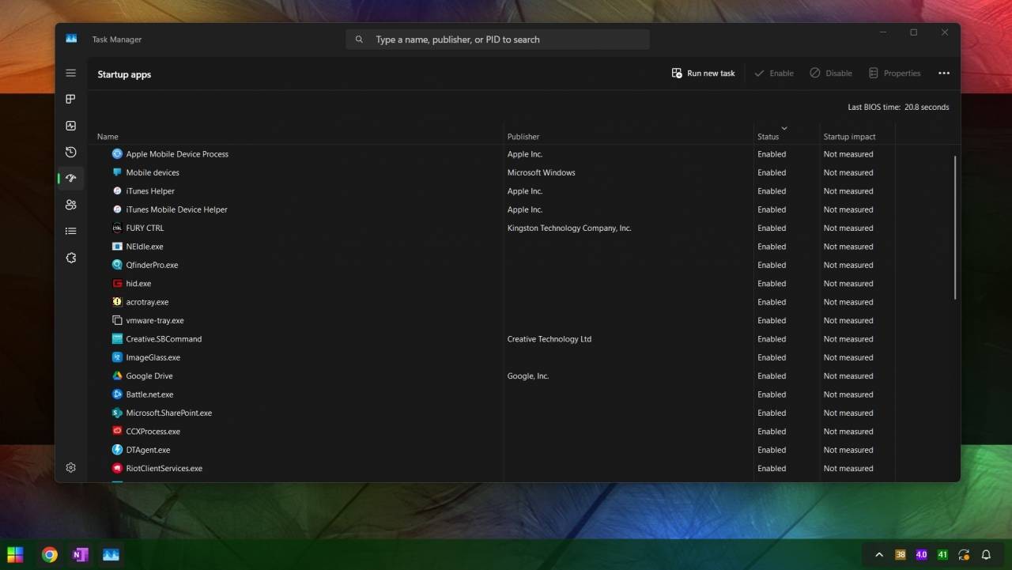Click the RiotClientServices.exe icon

pyautogui.click(x=117, y=468)
